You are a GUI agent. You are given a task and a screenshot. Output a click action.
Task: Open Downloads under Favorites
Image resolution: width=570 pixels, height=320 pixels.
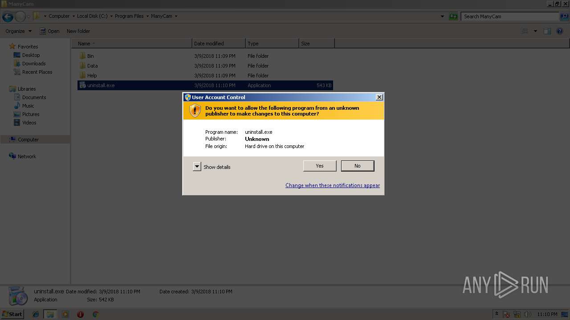point(34,64)
